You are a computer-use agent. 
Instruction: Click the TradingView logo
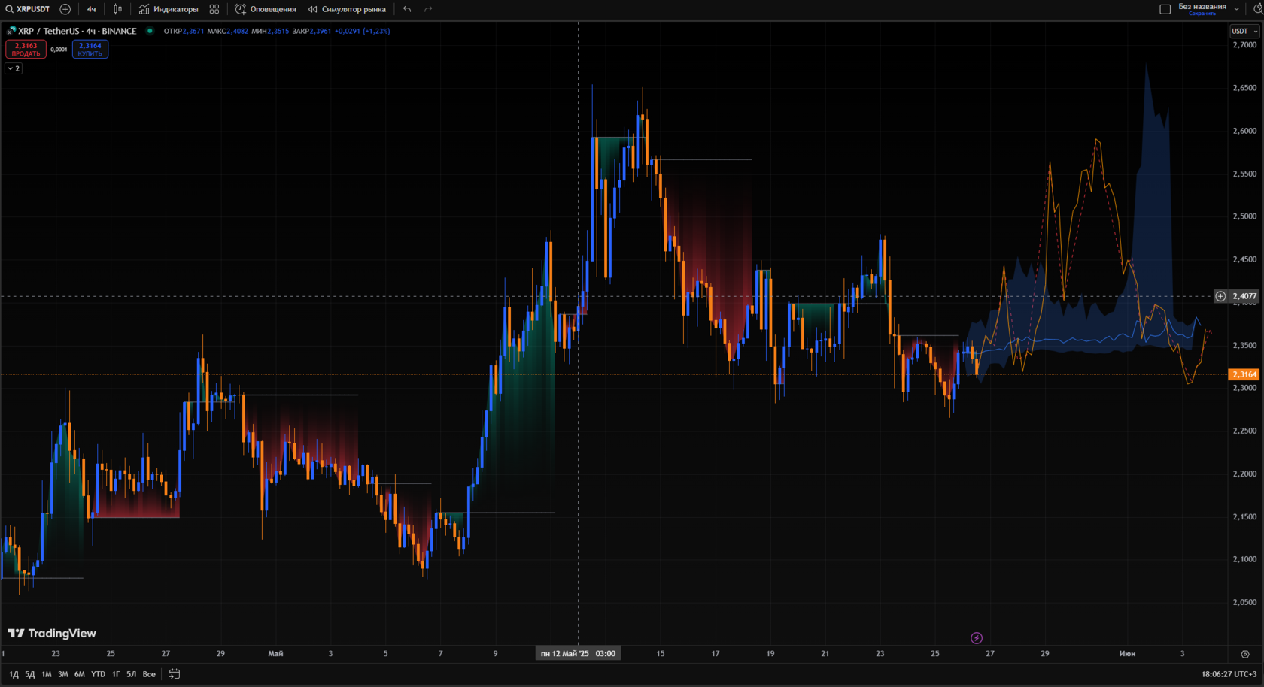point(52,634)
